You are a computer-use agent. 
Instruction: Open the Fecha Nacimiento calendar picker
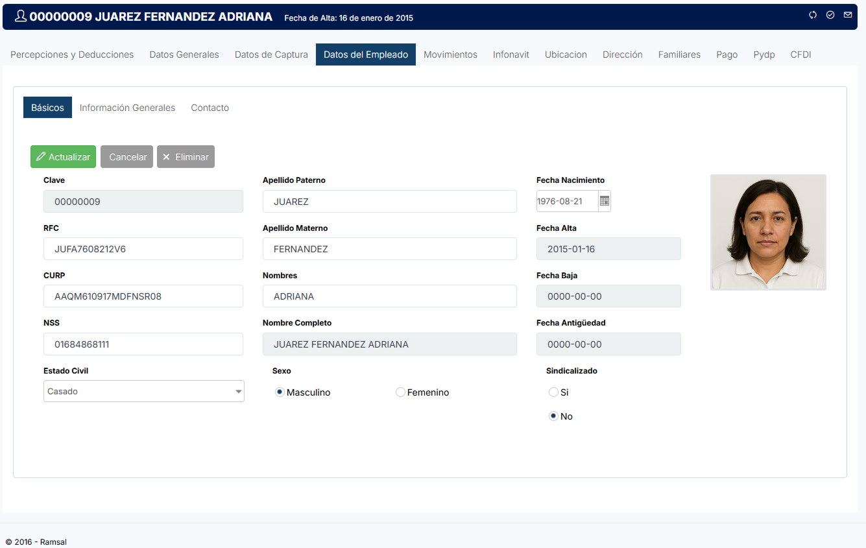(x=605, y=201)
